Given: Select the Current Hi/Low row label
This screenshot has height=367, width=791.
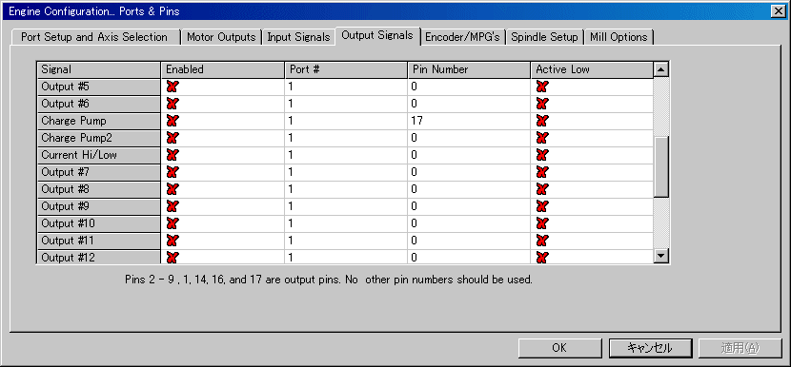Looking at the screenshot, I should pos(99,155).
